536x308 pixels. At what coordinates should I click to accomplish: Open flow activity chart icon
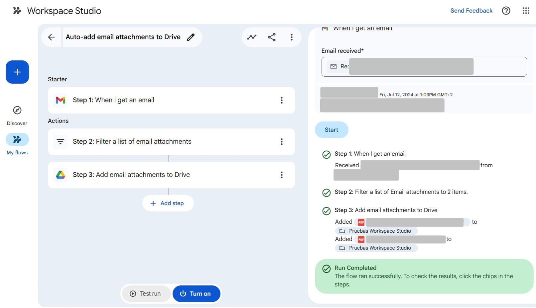[252, 37]
